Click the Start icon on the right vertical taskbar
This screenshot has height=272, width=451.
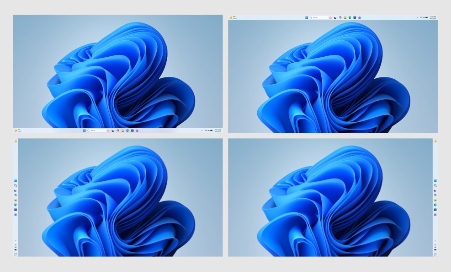[435, 180]
